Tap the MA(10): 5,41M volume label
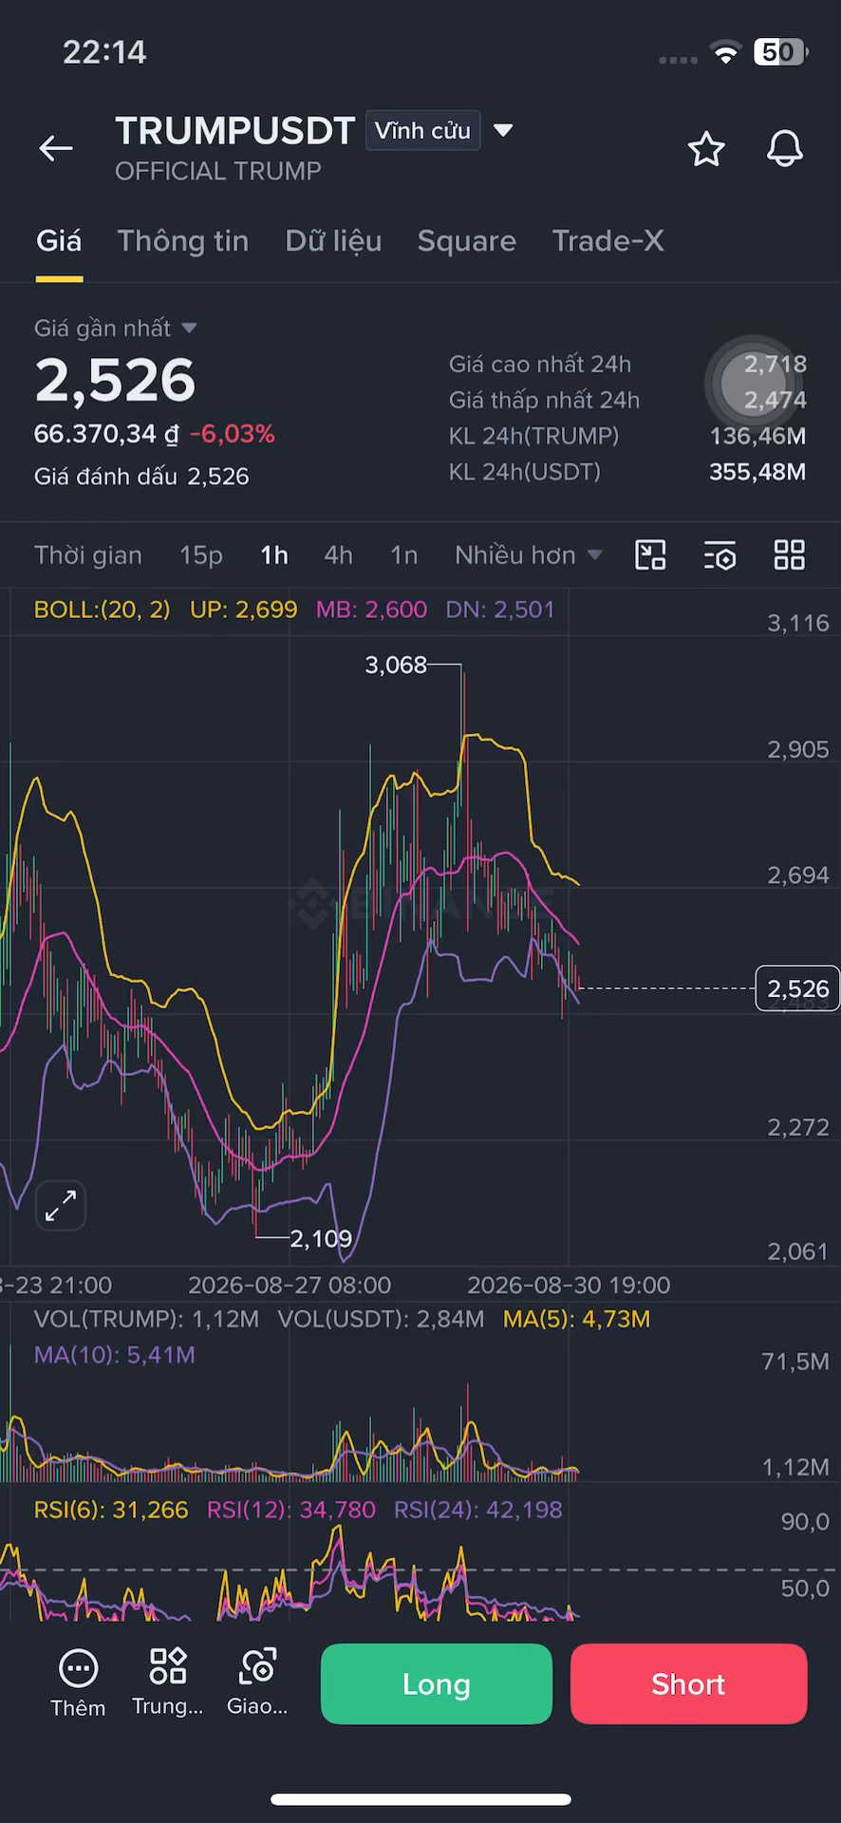 coord(115,1355)
